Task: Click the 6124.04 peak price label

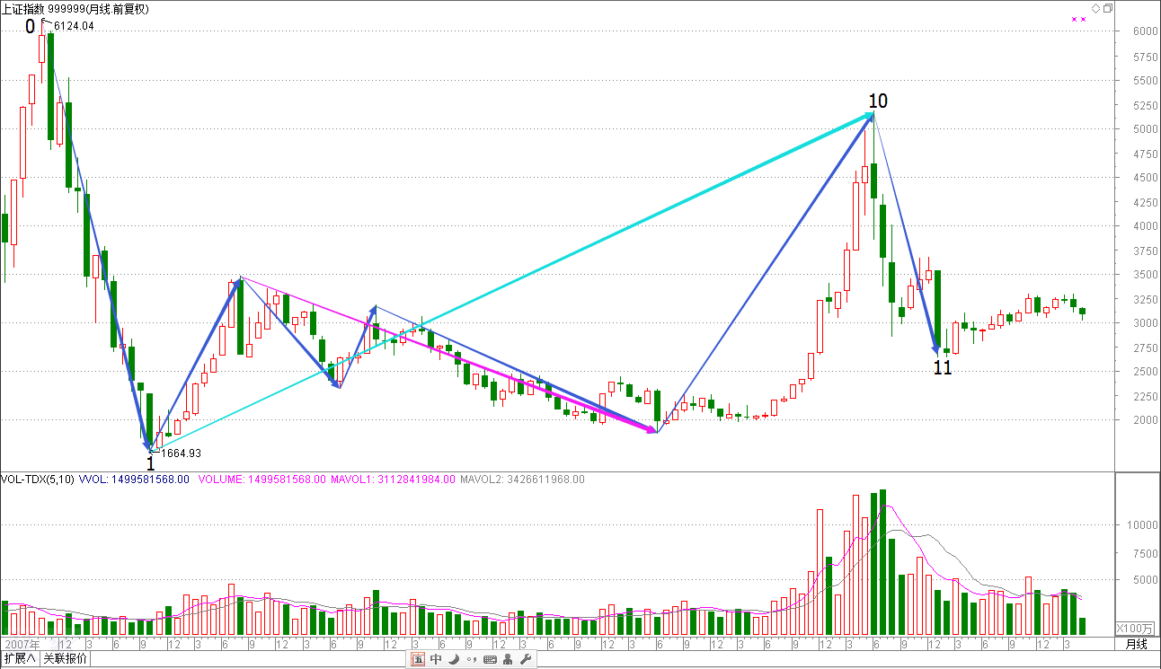Action: tap(74, 27)
